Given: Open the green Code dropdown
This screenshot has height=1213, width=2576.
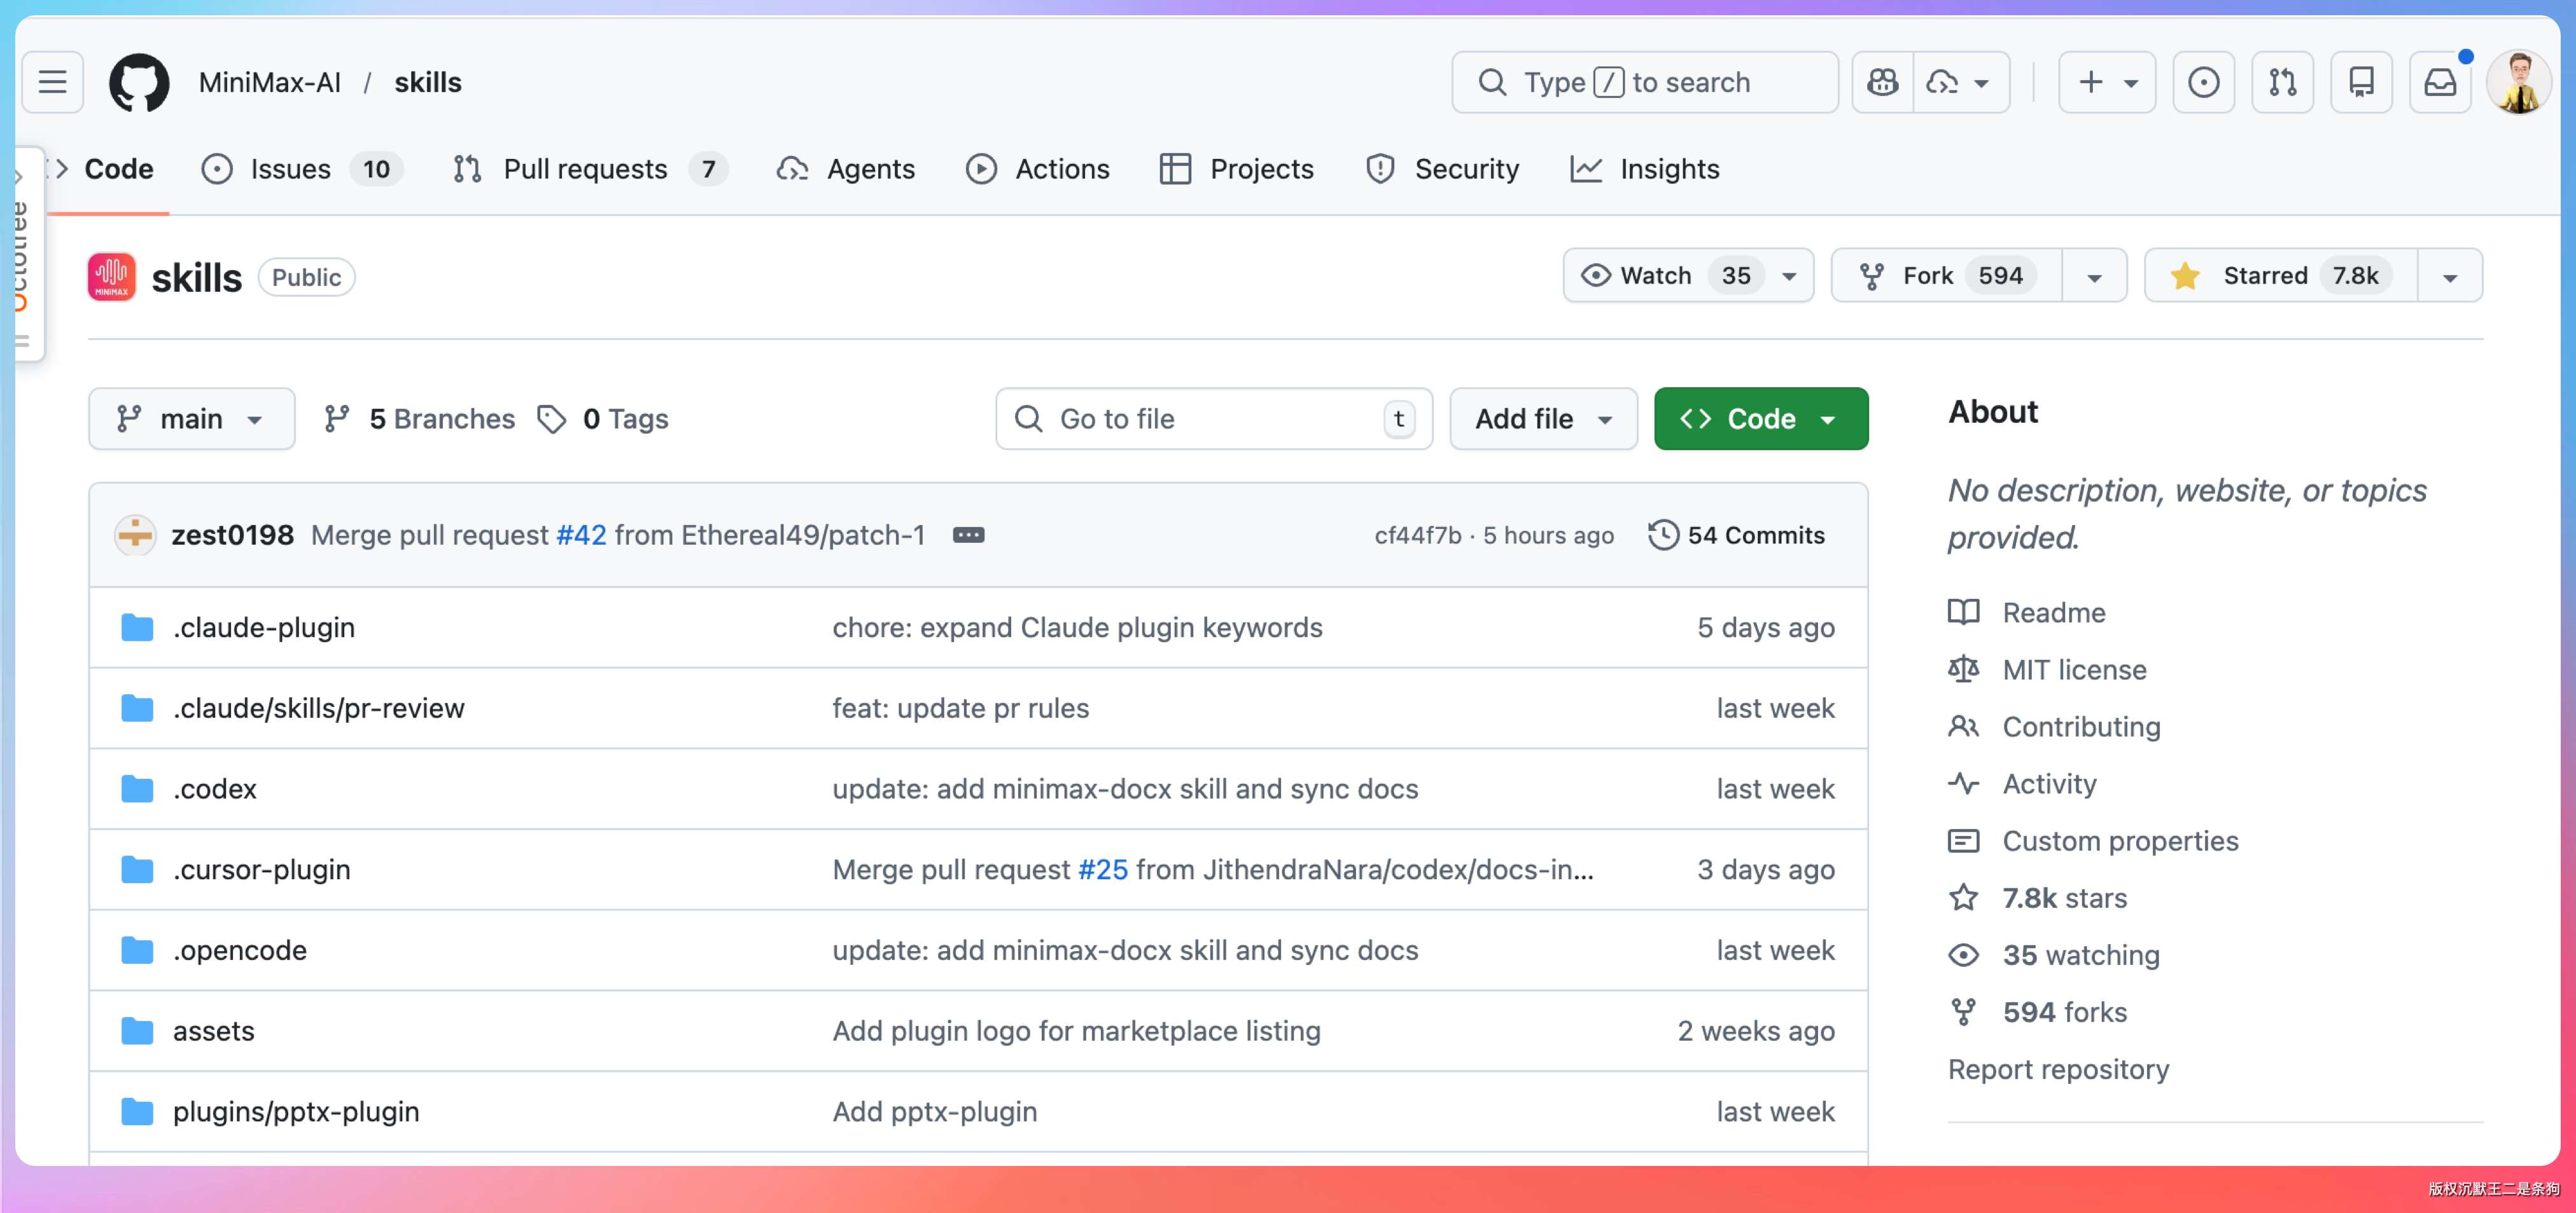Looking at the screenshot, I should point(1760,419).
